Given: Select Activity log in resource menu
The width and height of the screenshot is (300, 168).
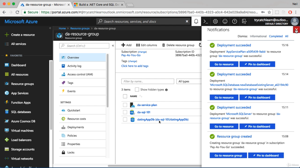Looking at the screenshot, I should tap(74, 66).
